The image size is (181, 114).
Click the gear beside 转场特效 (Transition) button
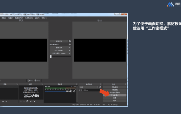tap(70, 41)
